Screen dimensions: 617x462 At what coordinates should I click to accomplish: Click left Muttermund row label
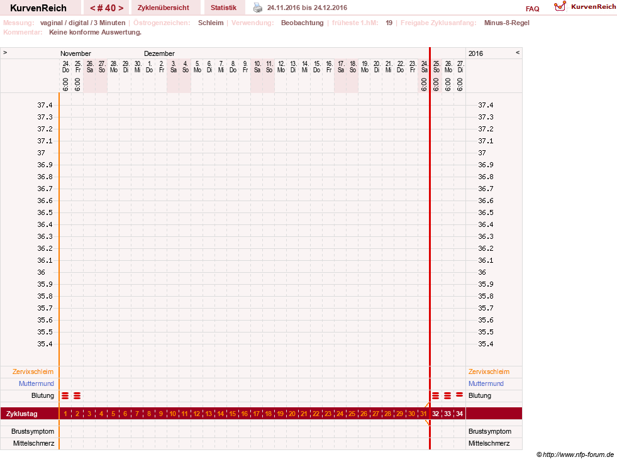[36, 383]
